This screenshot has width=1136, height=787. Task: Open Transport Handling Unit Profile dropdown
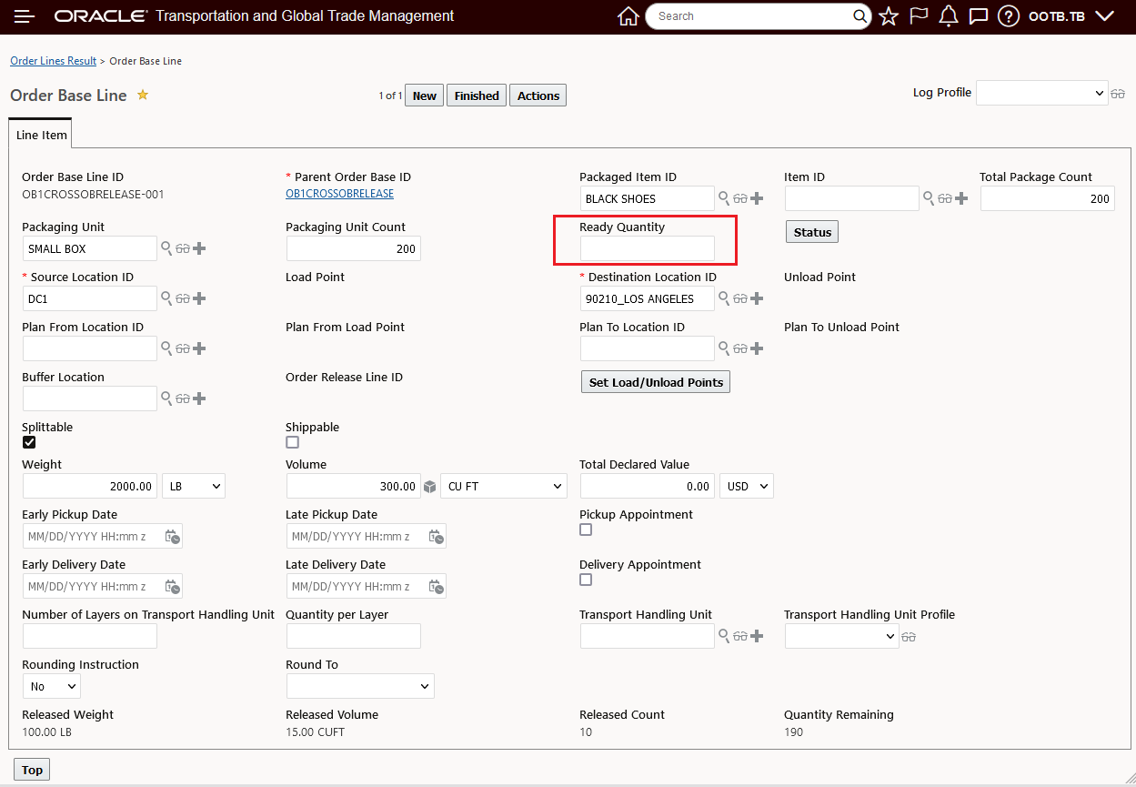[x=841, y=636]
